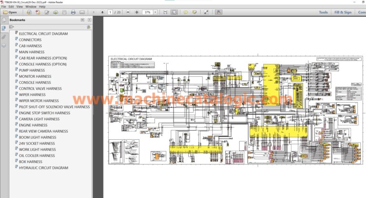The width and height of the screenshot is (366, 198).
Task: Open the Fill & Sign pane
Action: (x=343, y=12)
